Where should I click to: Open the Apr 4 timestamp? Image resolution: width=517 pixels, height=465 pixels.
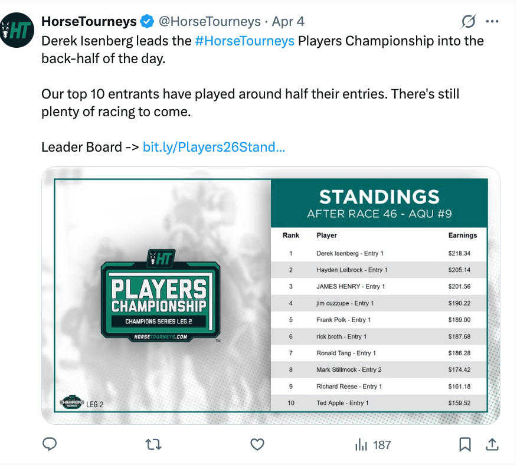coord(288,22)
